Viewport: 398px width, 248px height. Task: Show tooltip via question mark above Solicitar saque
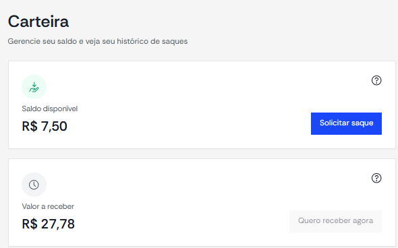click(x=376, y=80)
